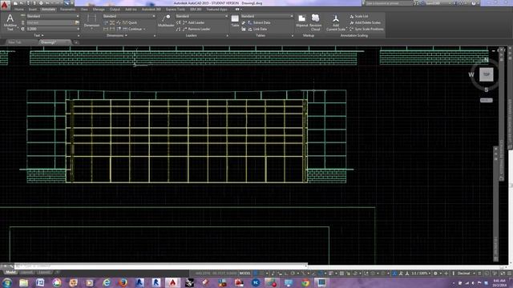Open the Windows Start button
Viewport: 513px width, 288px height.
[x=7, y=282]
